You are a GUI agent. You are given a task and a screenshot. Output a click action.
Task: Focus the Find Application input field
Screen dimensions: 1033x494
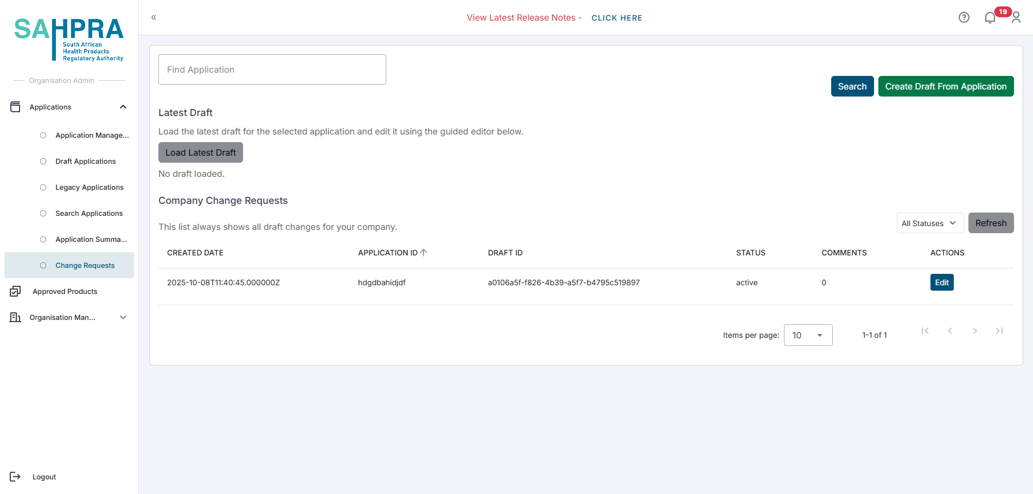pos(272,69)
